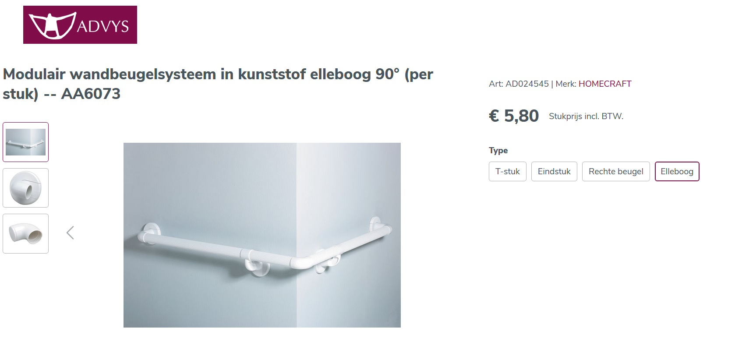Select the corner grab rail thumbnail
The image size is (742, 342).
(x=25, y=142)
